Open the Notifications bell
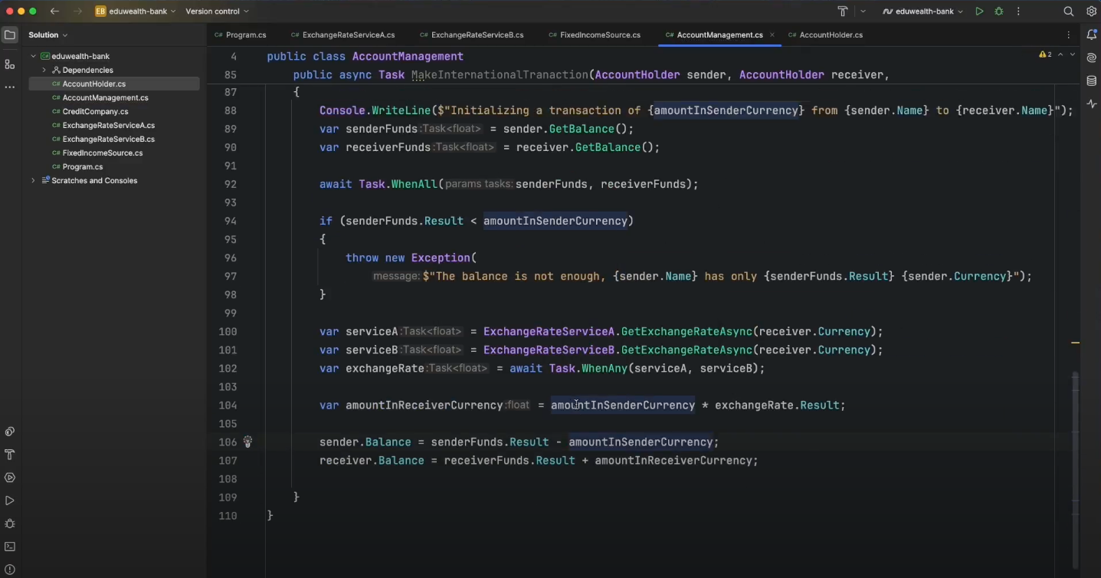The height and width of the screenshot is (578, 1101). coord(1092,34)
